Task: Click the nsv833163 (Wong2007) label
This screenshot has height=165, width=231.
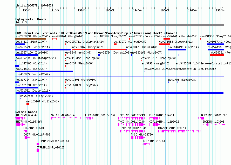Action: pyautogui.click(x=147, y=52)
